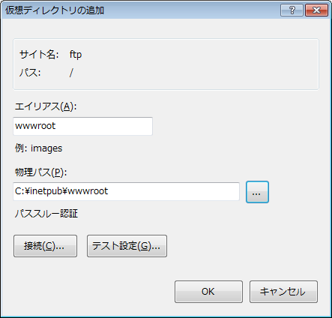Image resolution: width=332 pixels, height=318 pixels.
Task: Click the label パス: in info box
Action: 30,73
